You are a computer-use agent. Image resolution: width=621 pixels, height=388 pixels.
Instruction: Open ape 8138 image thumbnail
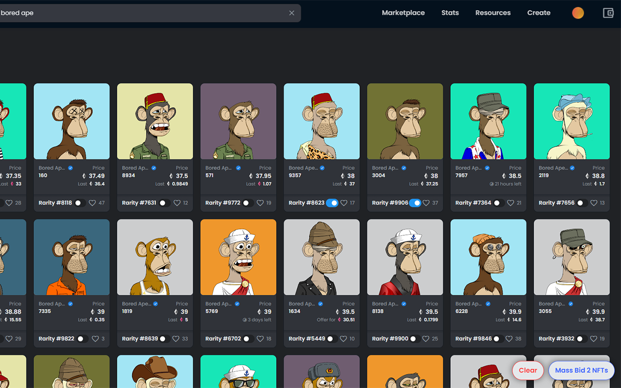click(405, 257)
